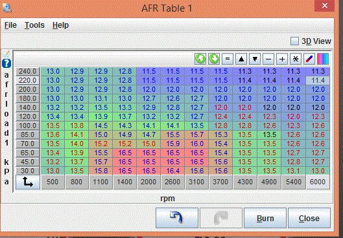Viewport: 343px width, 238px height.
Task: Click the green down-arrow decrease icon
Action: (x=214, y=59)
